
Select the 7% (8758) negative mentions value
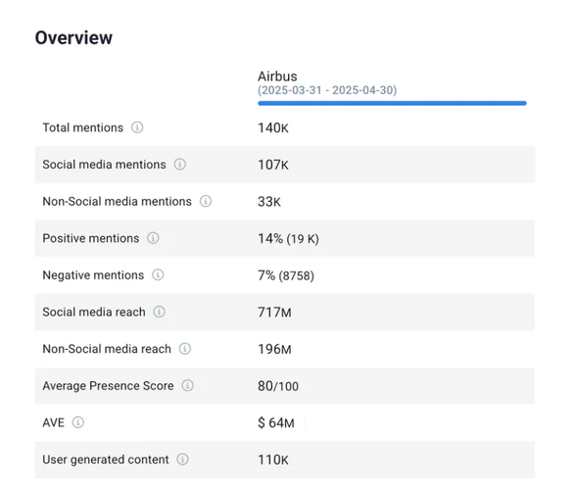(x=286, y=275)
